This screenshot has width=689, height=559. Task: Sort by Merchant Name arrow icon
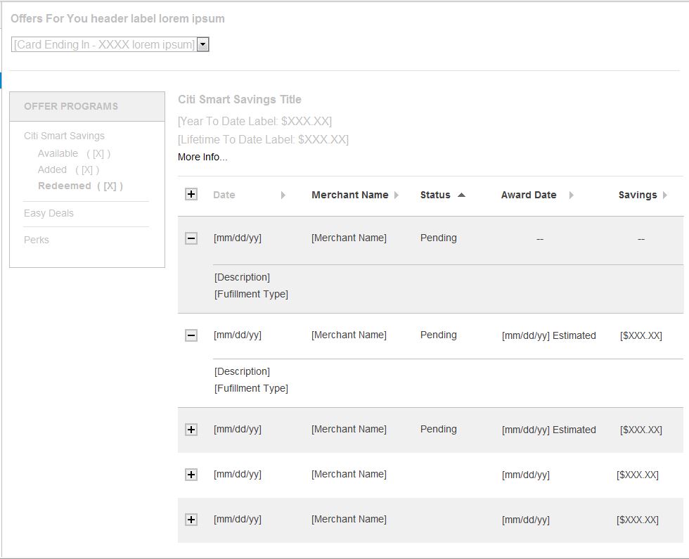397,195
